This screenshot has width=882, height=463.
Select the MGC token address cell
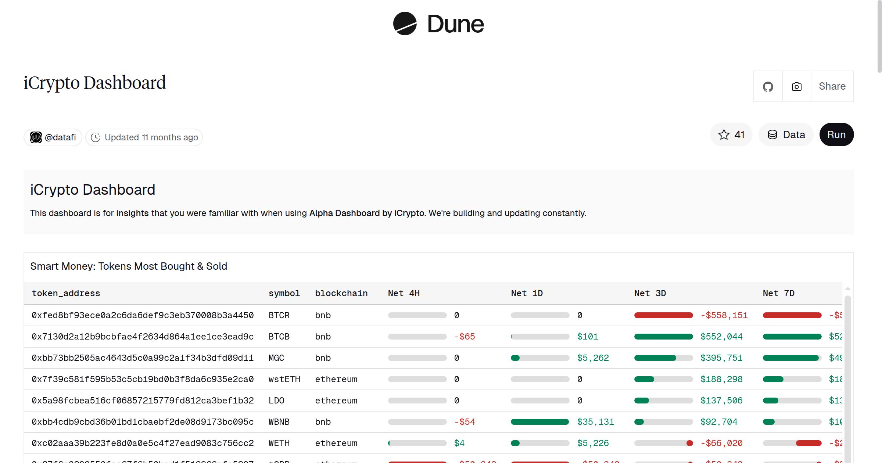(x=143, y=358)
